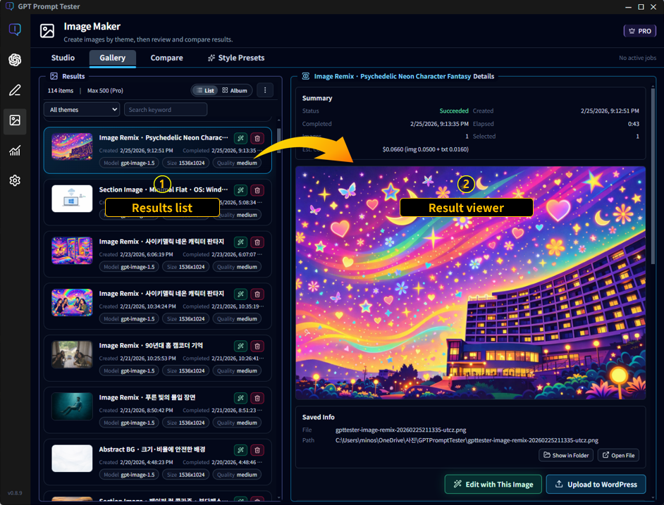Open the three-dot menu beside Album toggle
The width and height of the screenshot is (664, 505).
265,90
